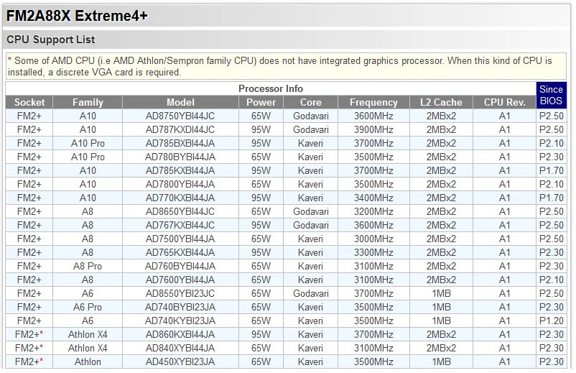Select the Core column header
The image size is (576, 373).
[x=311, y=102]
